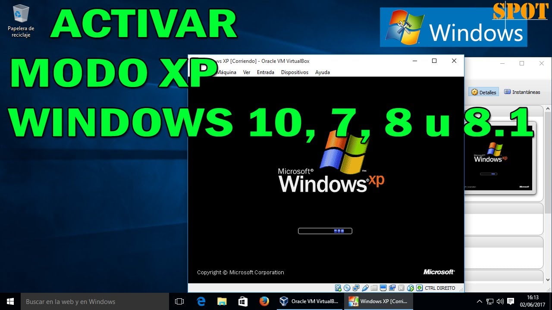
Task: Open the Dispositivos menu
Action: click(295, 72)
